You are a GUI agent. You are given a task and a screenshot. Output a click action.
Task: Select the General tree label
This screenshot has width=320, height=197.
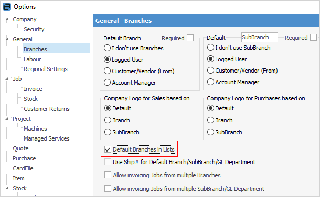click(23, 39)
